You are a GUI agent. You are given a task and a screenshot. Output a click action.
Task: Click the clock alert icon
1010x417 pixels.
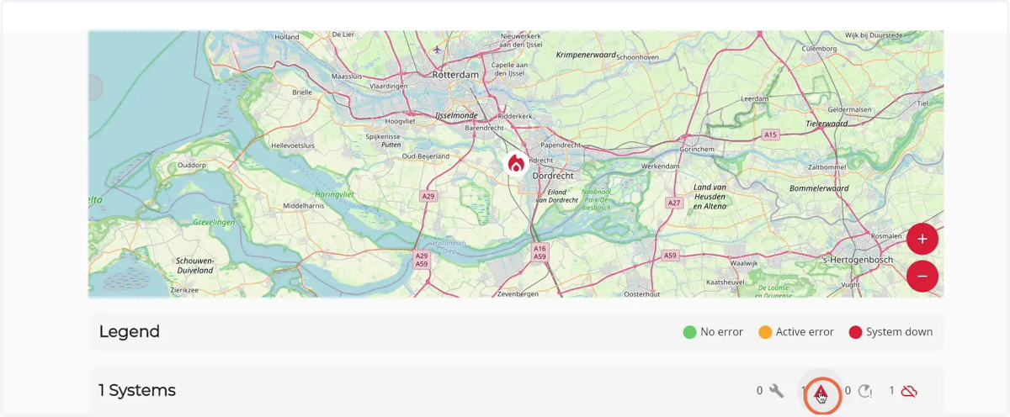[x=864, y=391]
